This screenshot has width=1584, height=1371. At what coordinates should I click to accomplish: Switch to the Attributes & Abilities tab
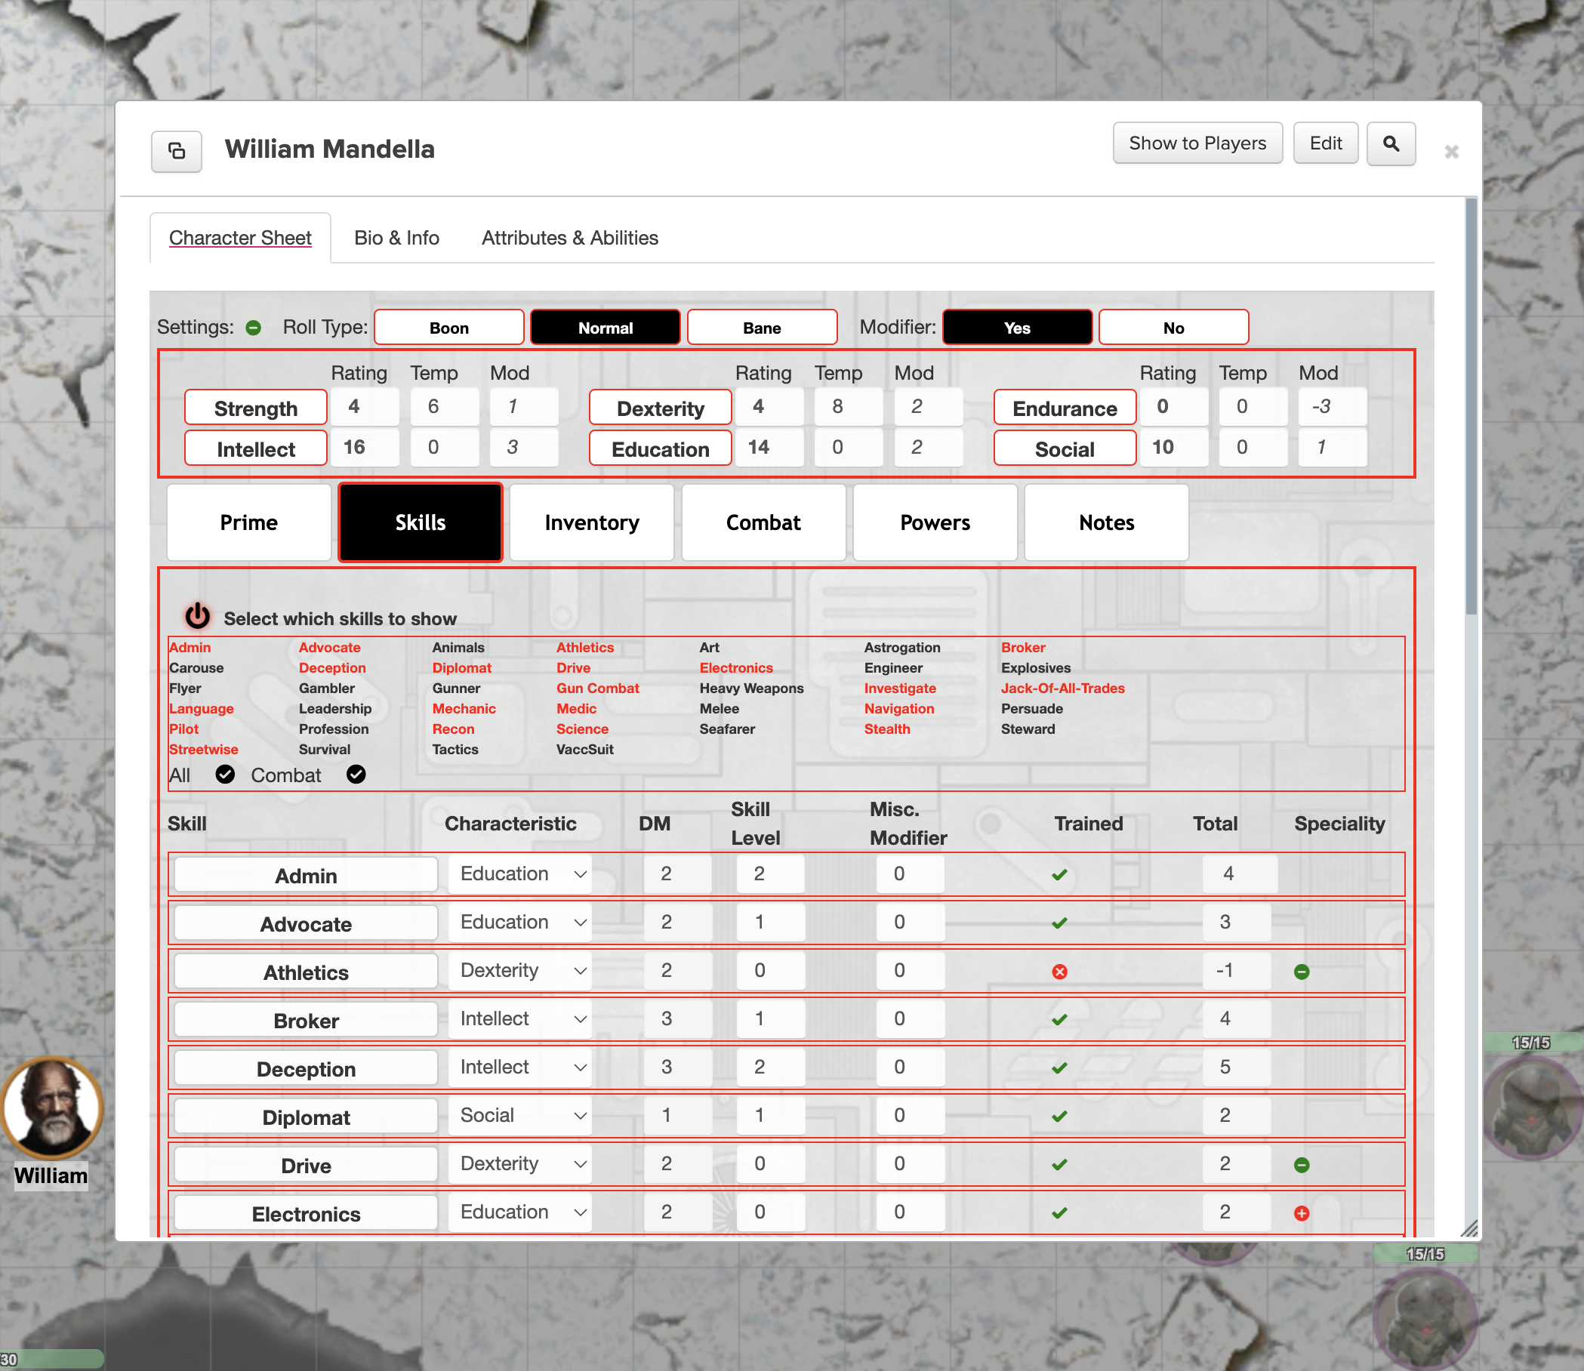569,238
